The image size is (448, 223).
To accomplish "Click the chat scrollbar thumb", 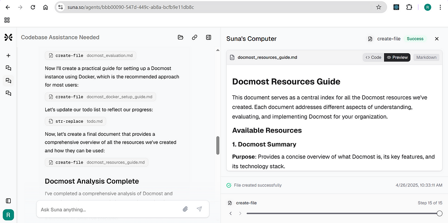I will (218, 146).
